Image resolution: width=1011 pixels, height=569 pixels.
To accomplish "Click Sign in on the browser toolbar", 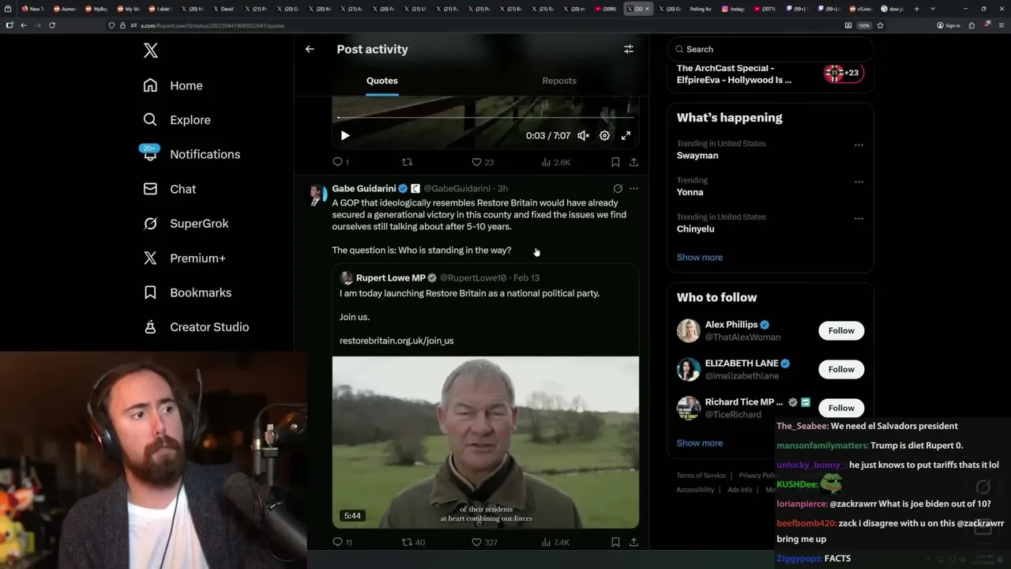I will [x=949, y=25].
